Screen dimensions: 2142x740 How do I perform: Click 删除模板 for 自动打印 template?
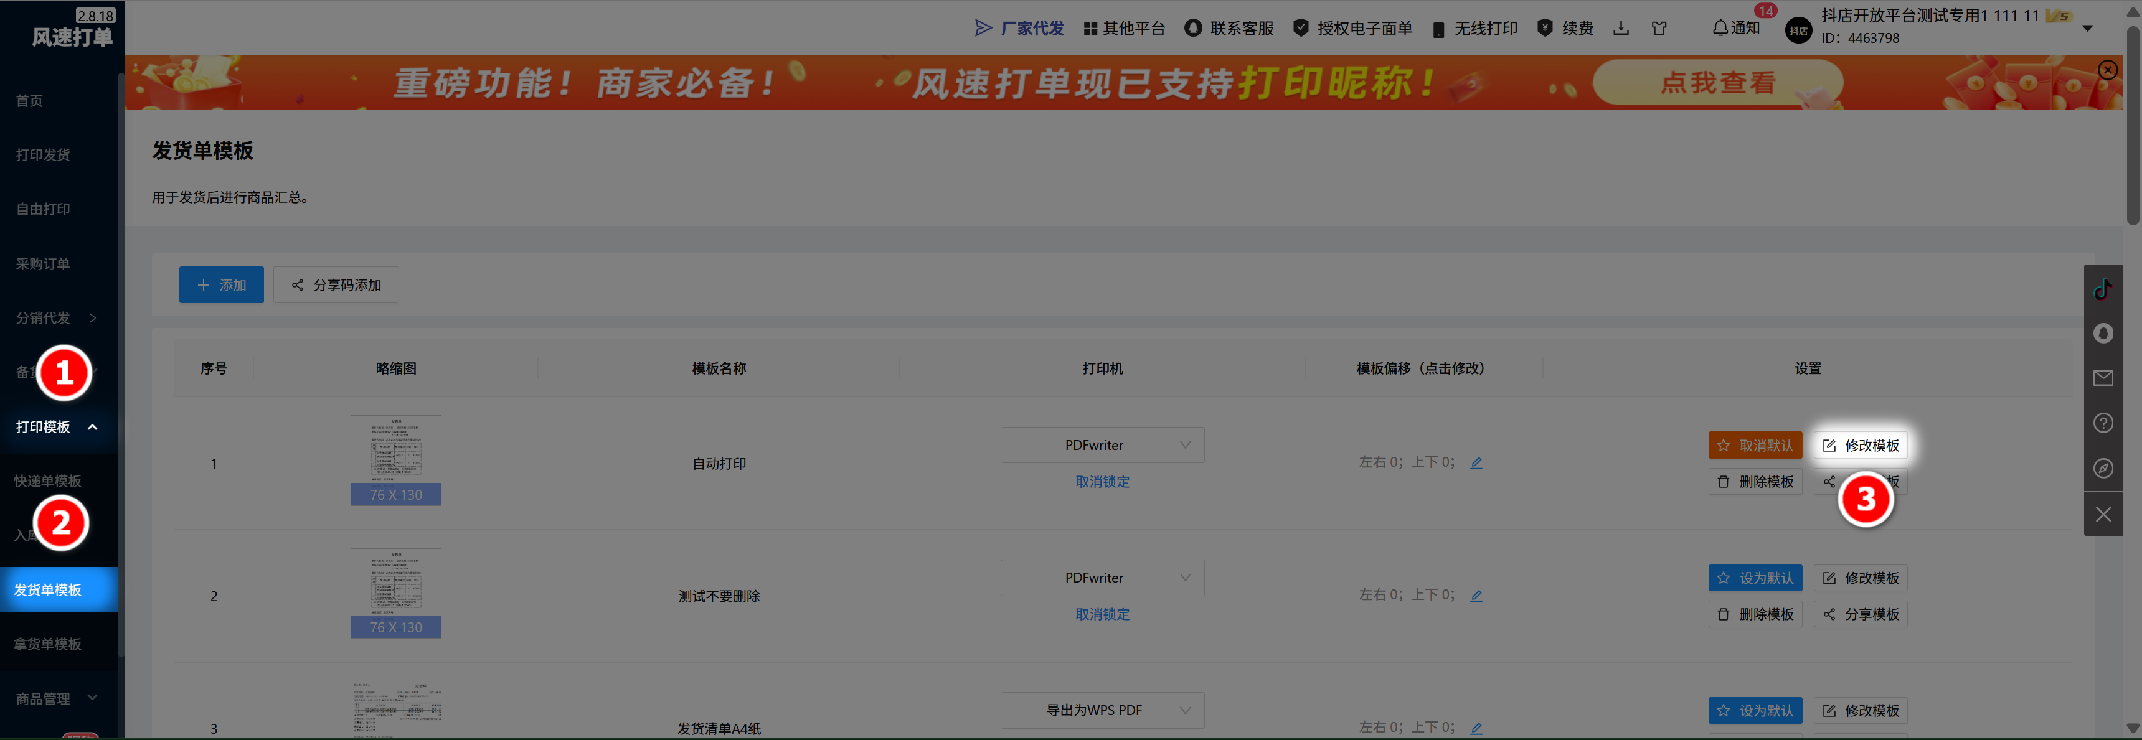click(x=1755, y=482)
